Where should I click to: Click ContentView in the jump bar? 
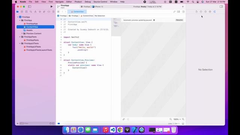pos(87,16)
